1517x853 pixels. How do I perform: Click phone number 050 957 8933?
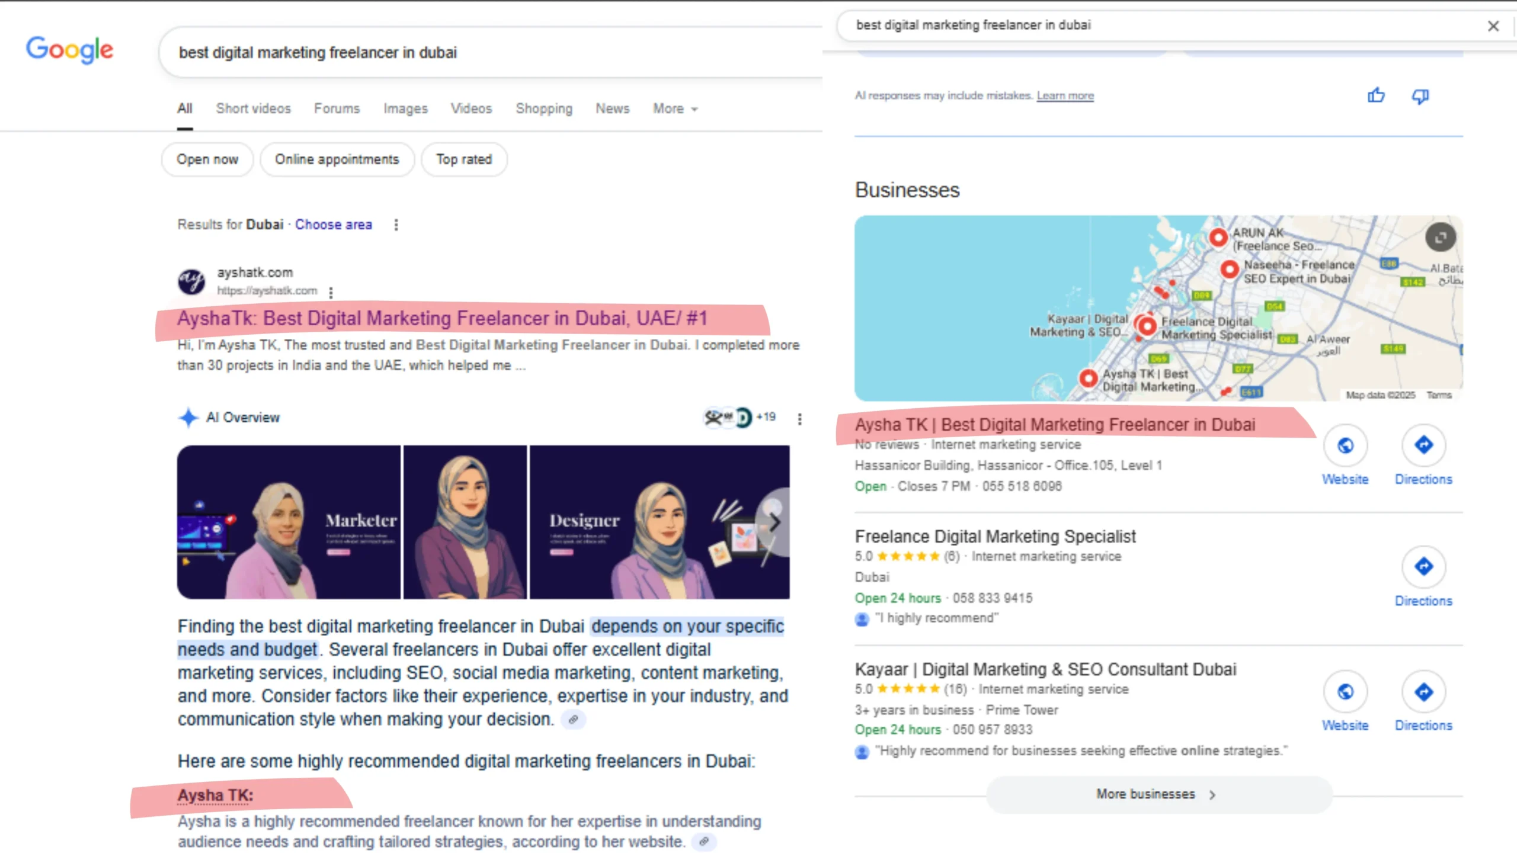(992, 730)
